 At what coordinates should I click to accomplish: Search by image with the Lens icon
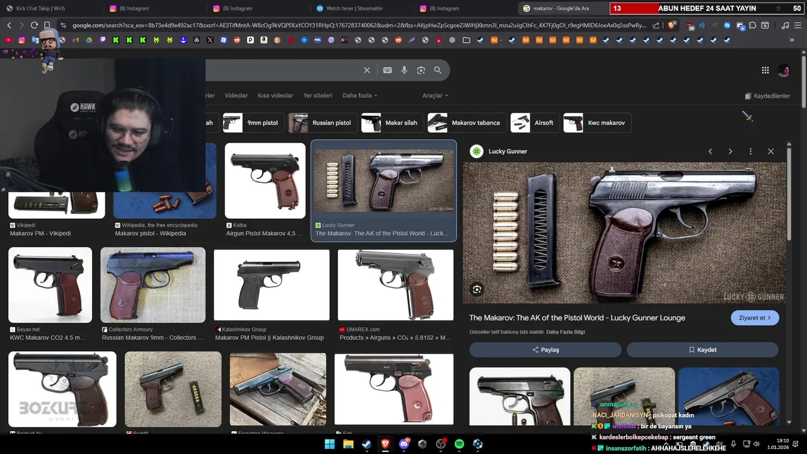(x=421, y=70)
